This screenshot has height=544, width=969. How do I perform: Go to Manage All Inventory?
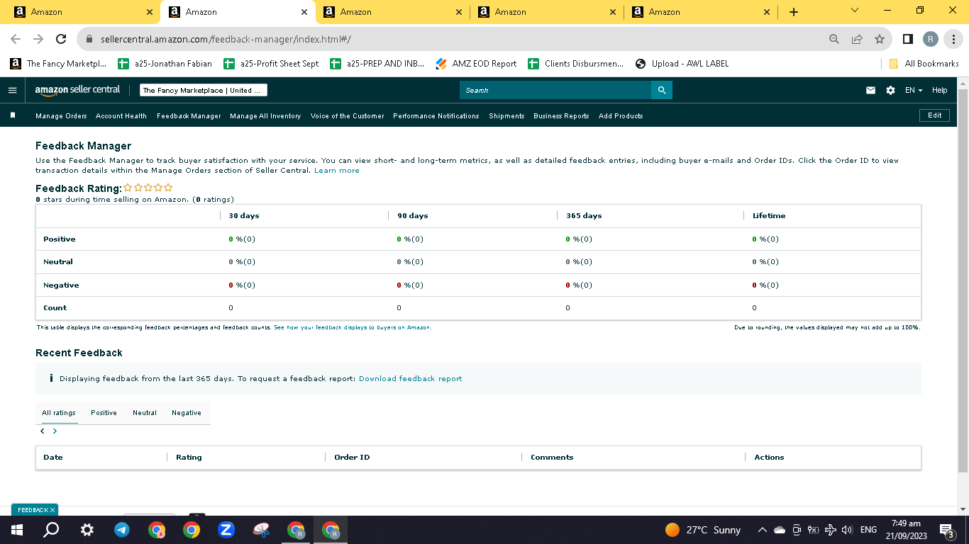(265, 116)
